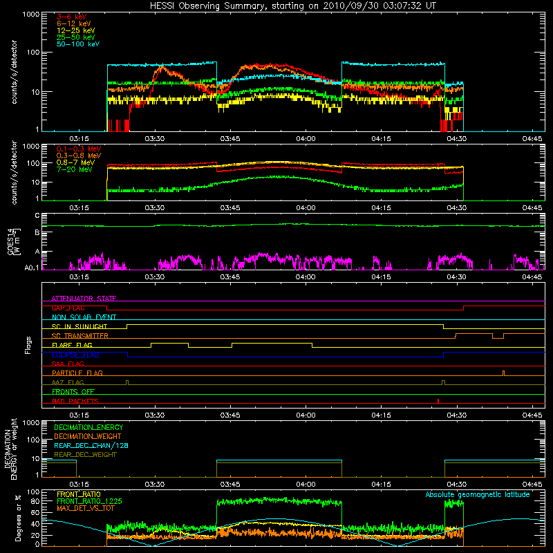Select the SC_TRANSMITTER flag label
Screen dimensions: 553x553
click(x=80, y=335)
